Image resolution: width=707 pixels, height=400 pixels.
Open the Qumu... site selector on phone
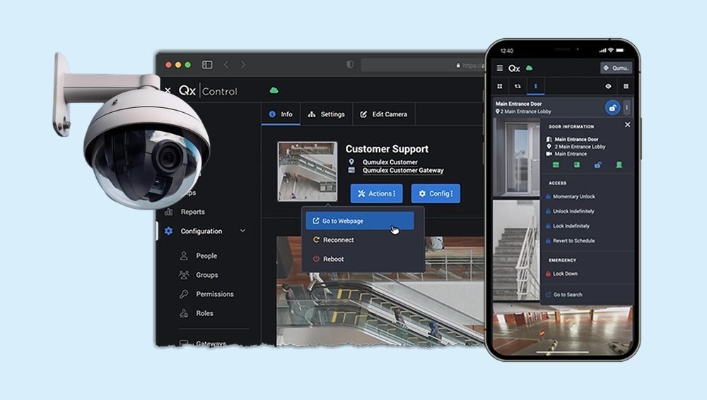616,68
